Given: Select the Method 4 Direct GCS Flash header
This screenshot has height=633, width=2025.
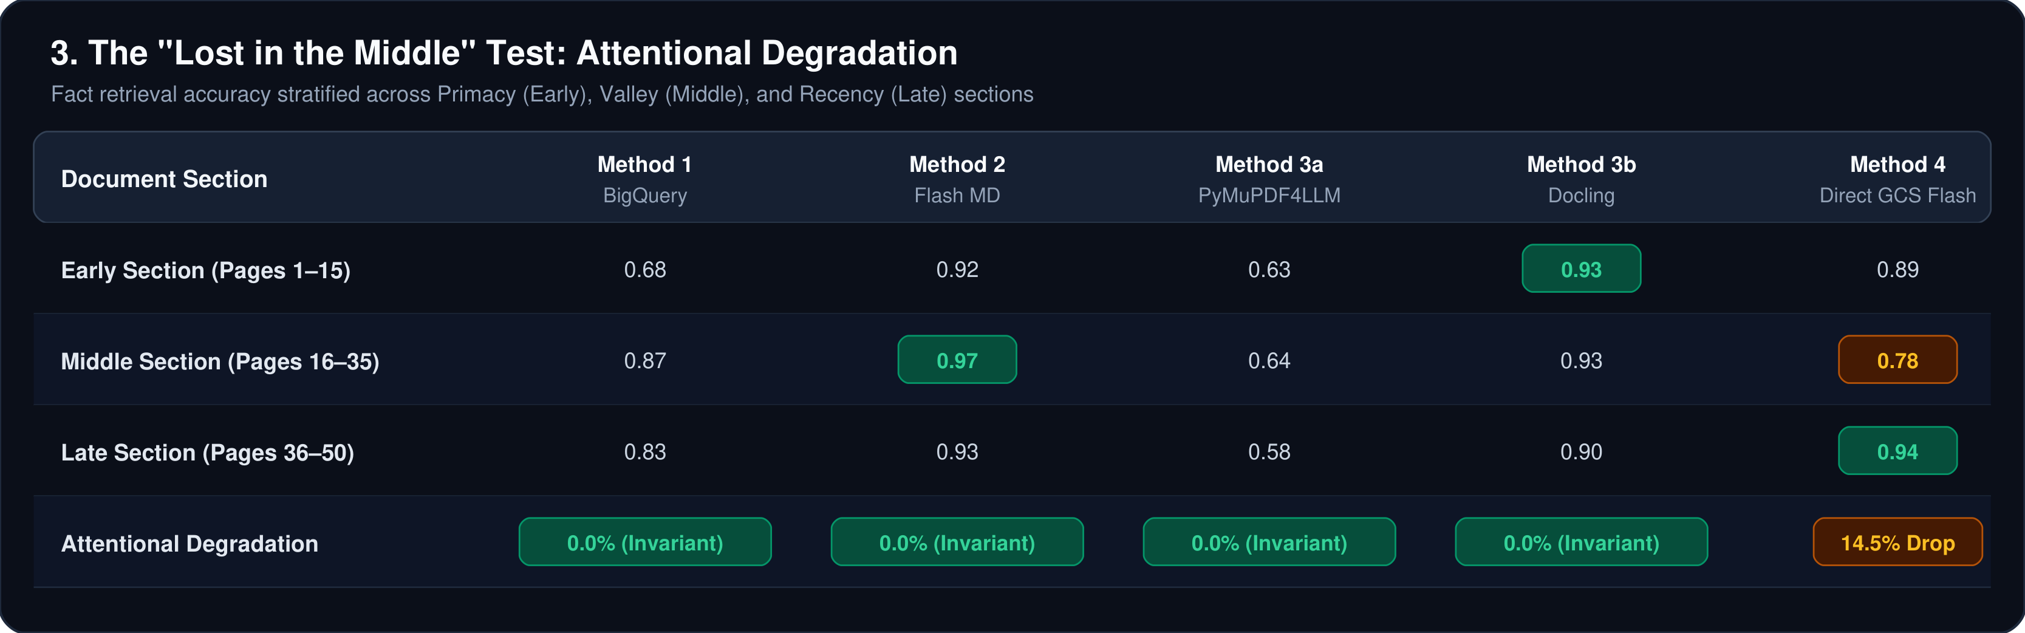Looking at the screenshot, I should click(1897, 179).
